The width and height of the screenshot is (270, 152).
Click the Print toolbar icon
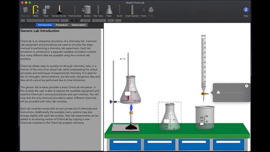[x=151, y=12]
